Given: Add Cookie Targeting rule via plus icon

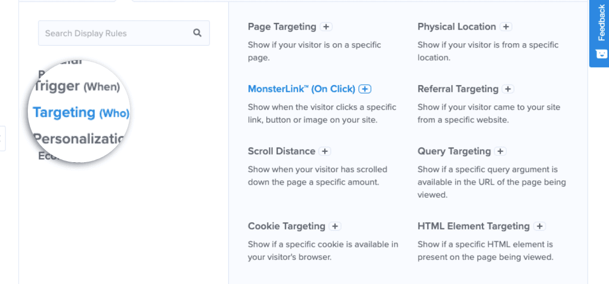Looking at the screenshot, I should 335,226.
